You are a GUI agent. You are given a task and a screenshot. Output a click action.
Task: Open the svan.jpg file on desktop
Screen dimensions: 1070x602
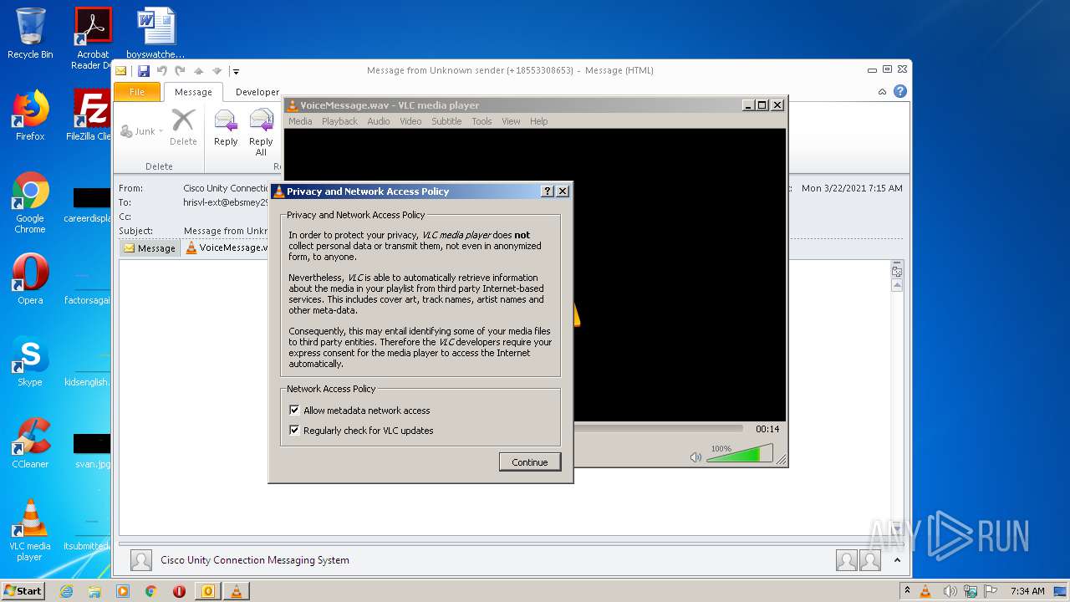point(92,451)
